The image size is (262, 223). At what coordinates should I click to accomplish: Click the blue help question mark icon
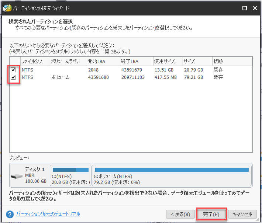tap(10, 214)
